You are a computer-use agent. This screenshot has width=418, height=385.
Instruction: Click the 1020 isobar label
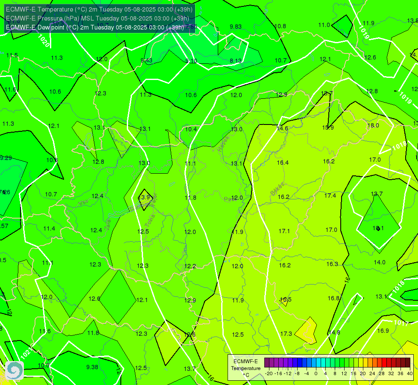(x=44, y=41)
